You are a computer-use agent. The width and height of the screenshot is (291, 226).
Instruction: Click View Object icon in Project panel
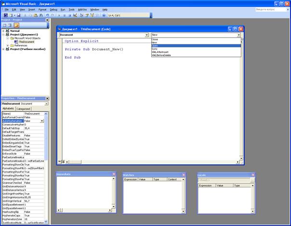tap(10, 25)
